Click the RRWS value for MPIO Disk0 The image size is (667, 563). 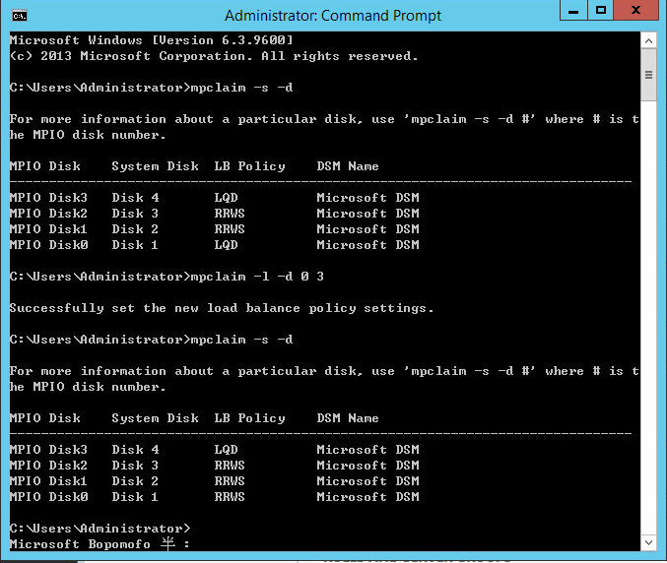coord(230,497)
